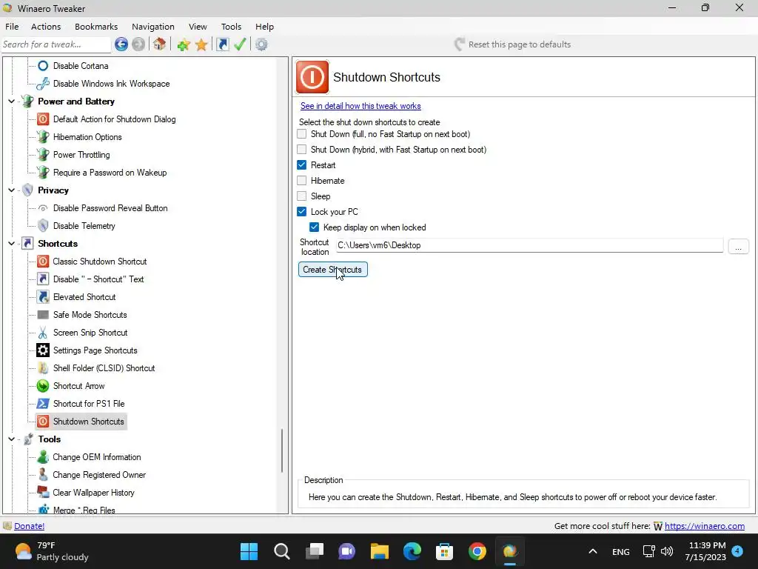Go to the Home page icon

(x=160, y=44)
